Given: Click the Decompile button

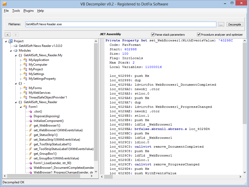Looking at the screenshot, I should click(x=235, y=24).
